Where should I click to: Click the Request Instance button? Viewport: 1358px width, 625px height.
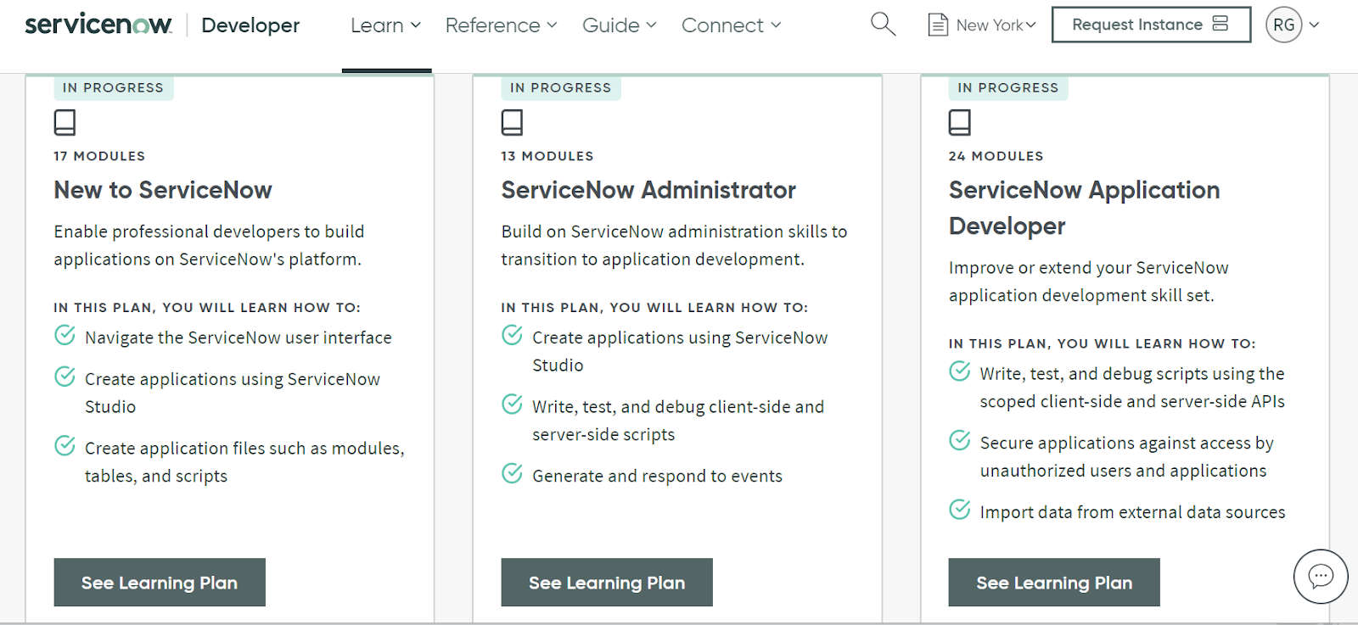coord(1150,25)
